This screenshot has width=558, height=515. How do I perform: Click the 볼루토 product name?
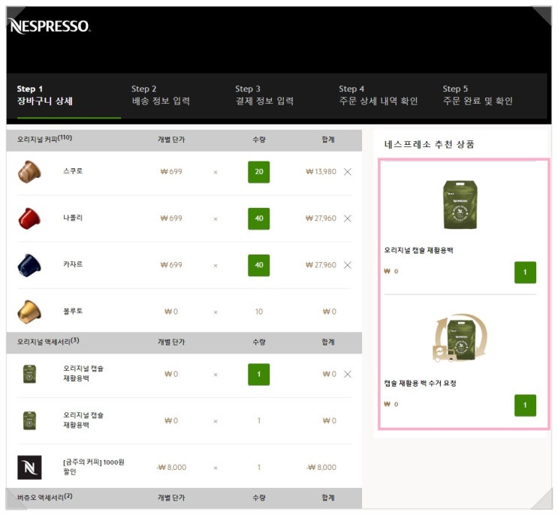tap(73, 311)
